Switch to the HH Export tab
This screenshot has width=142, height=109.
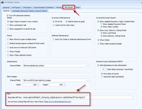click(x=16, y=8)
